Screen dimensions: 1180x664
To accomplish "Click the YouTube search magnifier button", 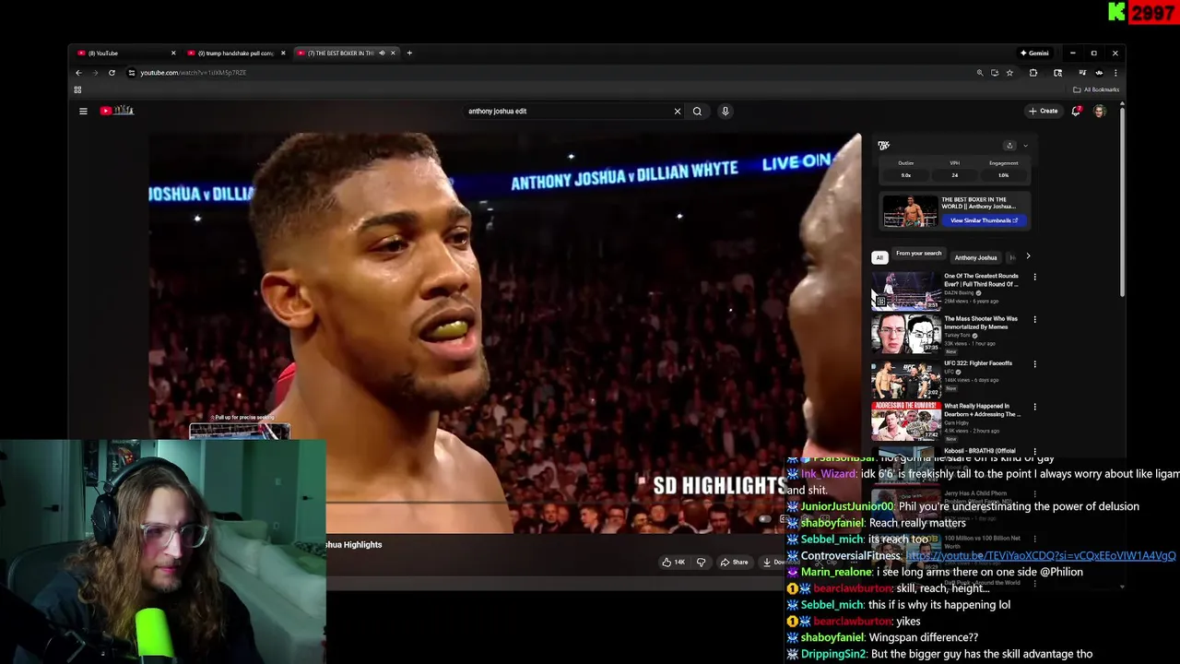I will [697, 111].
